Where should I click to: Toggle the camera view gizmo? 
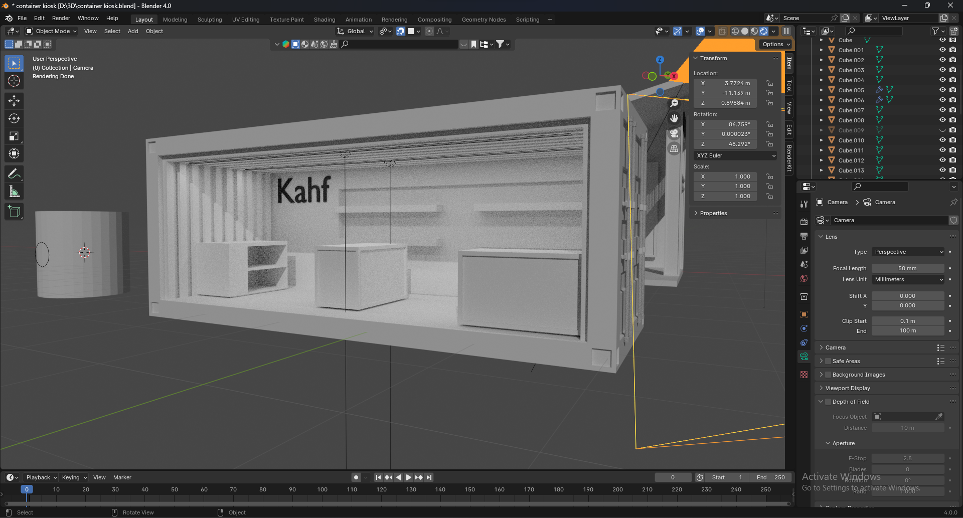coord(675,134)
